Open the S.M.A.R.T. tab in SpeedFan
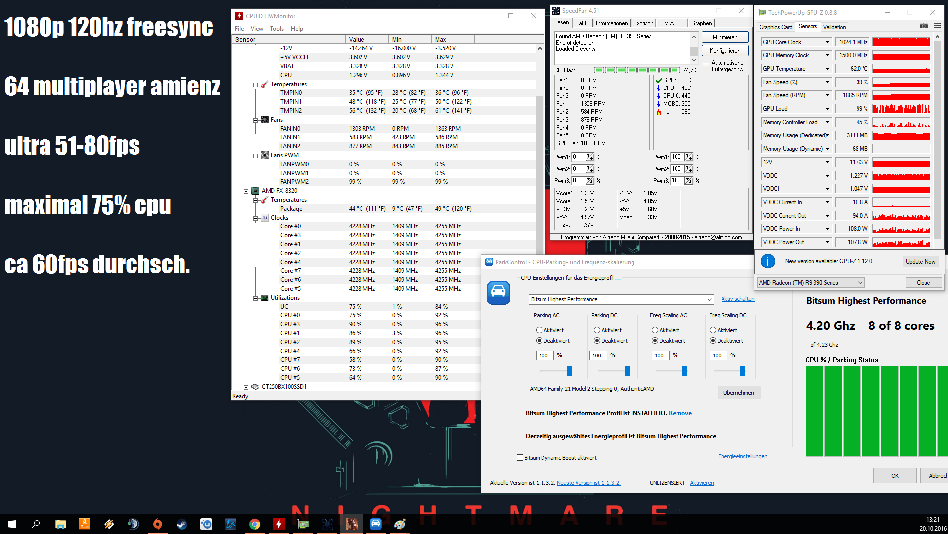 [672, 23]
